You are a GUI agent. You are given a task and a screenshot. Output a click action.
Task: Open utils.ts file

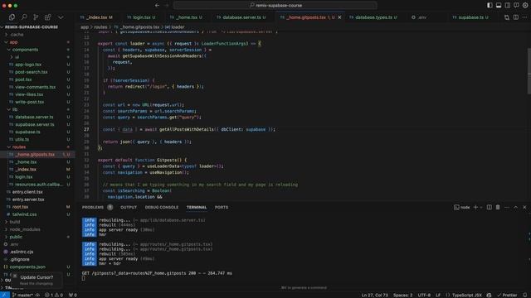click(22, 139)
